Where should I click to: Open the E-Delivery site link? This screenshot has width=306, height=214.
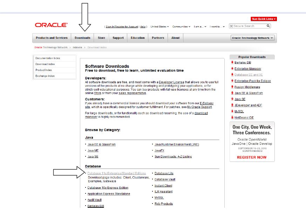point(206,103)
